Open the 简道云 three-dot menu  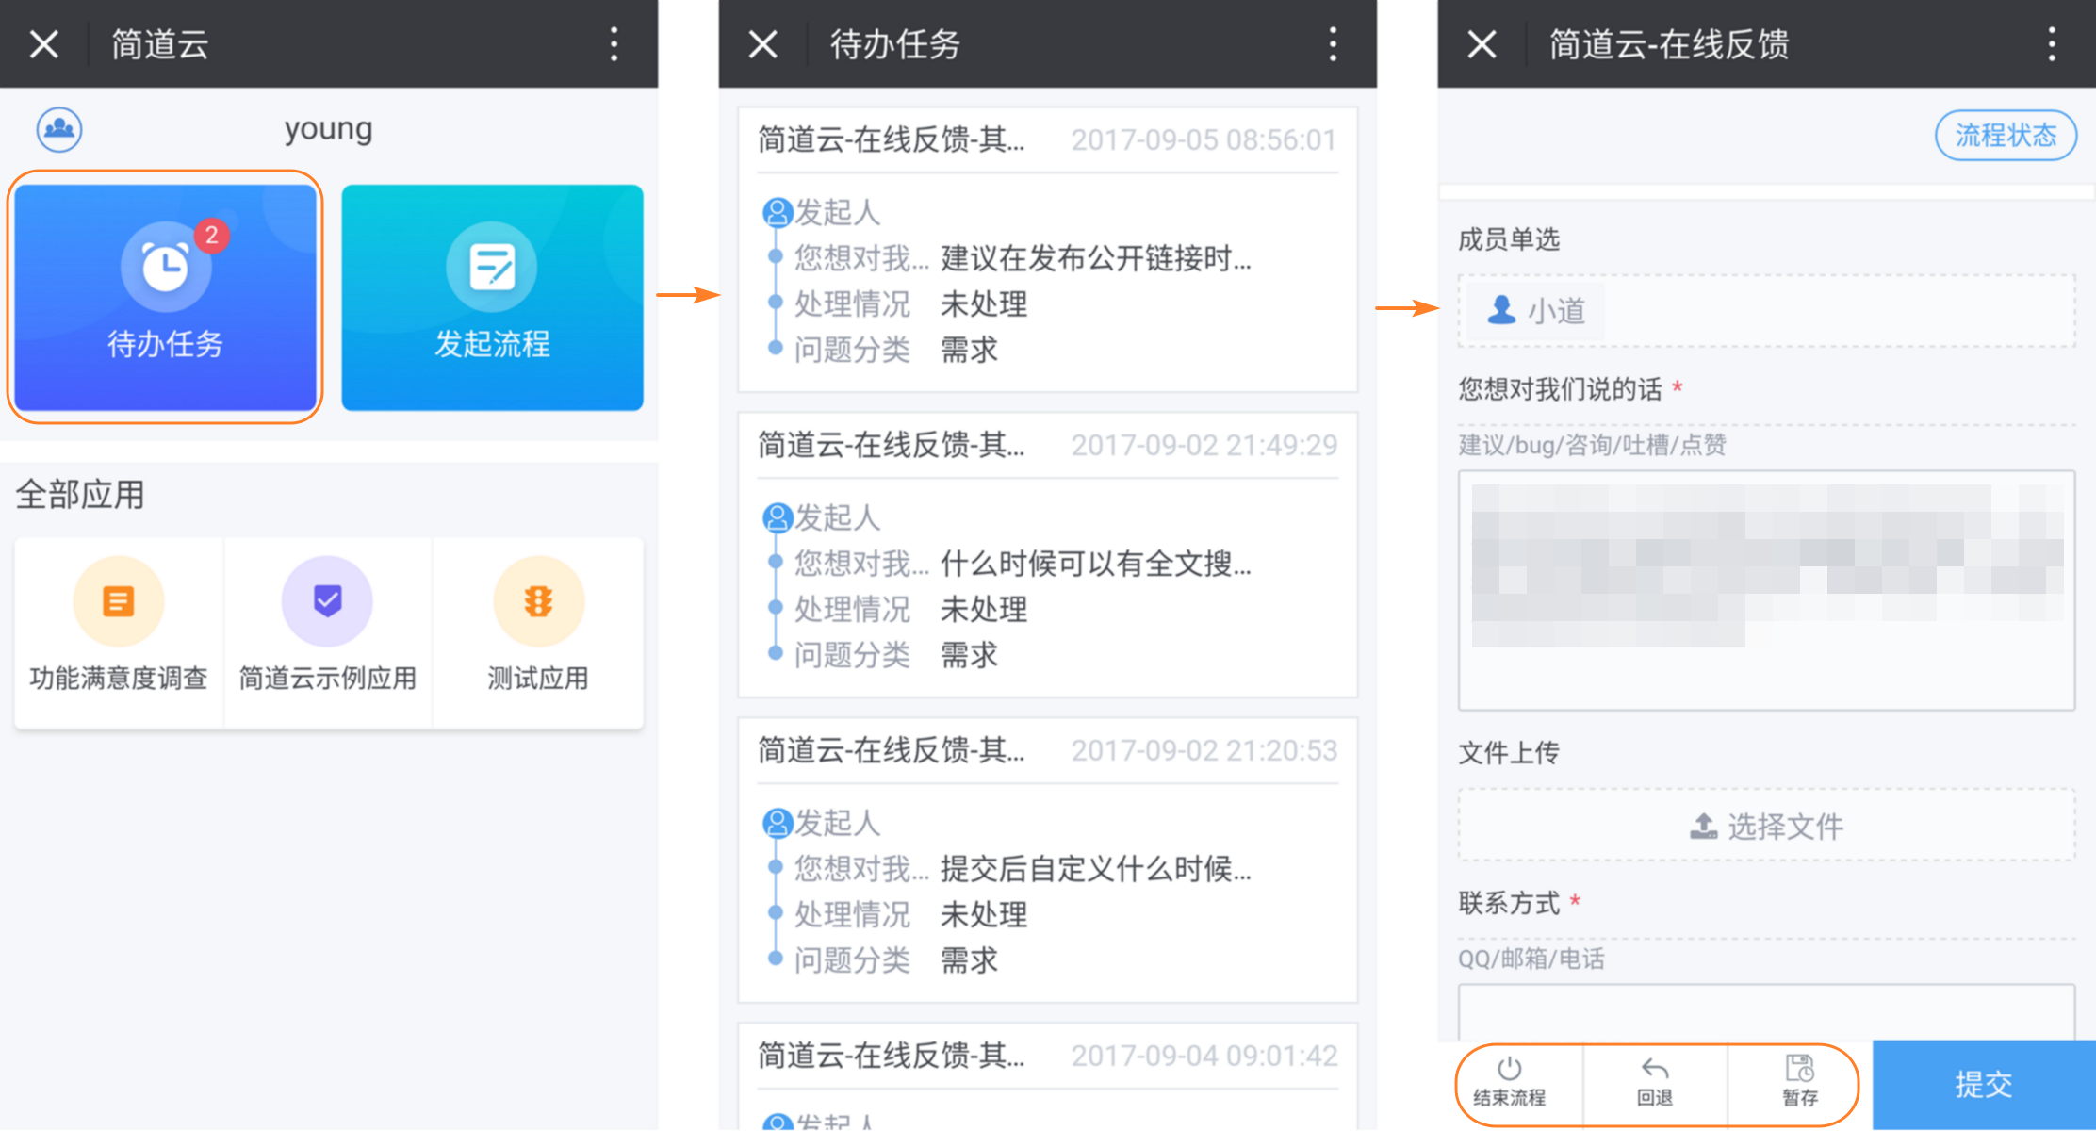point(614,44)
